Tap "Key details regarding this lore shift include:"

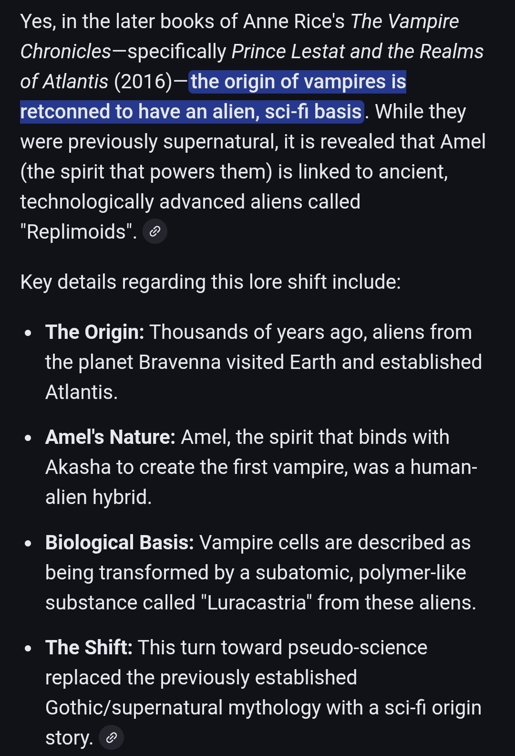210,282
